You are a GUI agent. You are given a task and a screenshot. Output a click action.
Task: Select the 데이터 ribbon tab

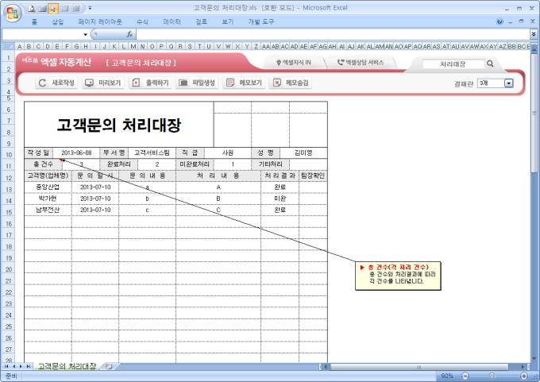click(172, 21)
